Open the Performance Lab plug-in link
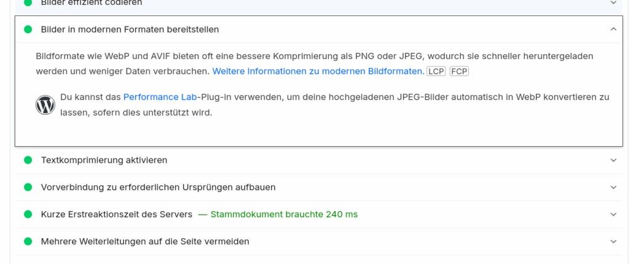631x264 pixels. point(151,97)
